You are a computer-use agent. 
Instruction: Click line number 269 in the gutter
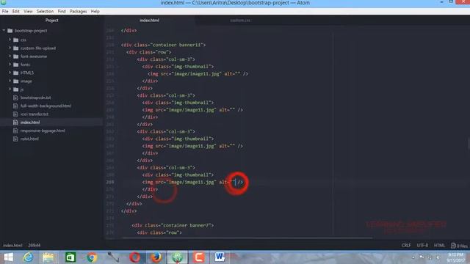pos(110,182)
